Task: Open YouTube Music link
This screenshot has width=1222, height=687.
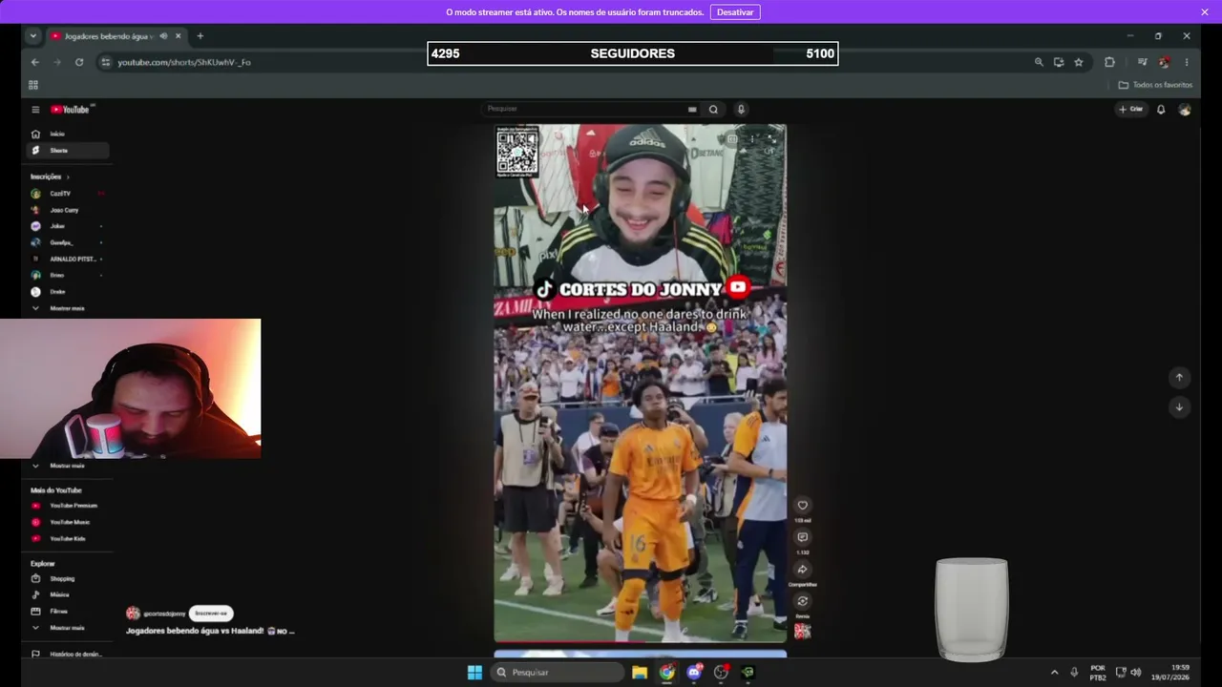Action: click(x=70, y=522)
